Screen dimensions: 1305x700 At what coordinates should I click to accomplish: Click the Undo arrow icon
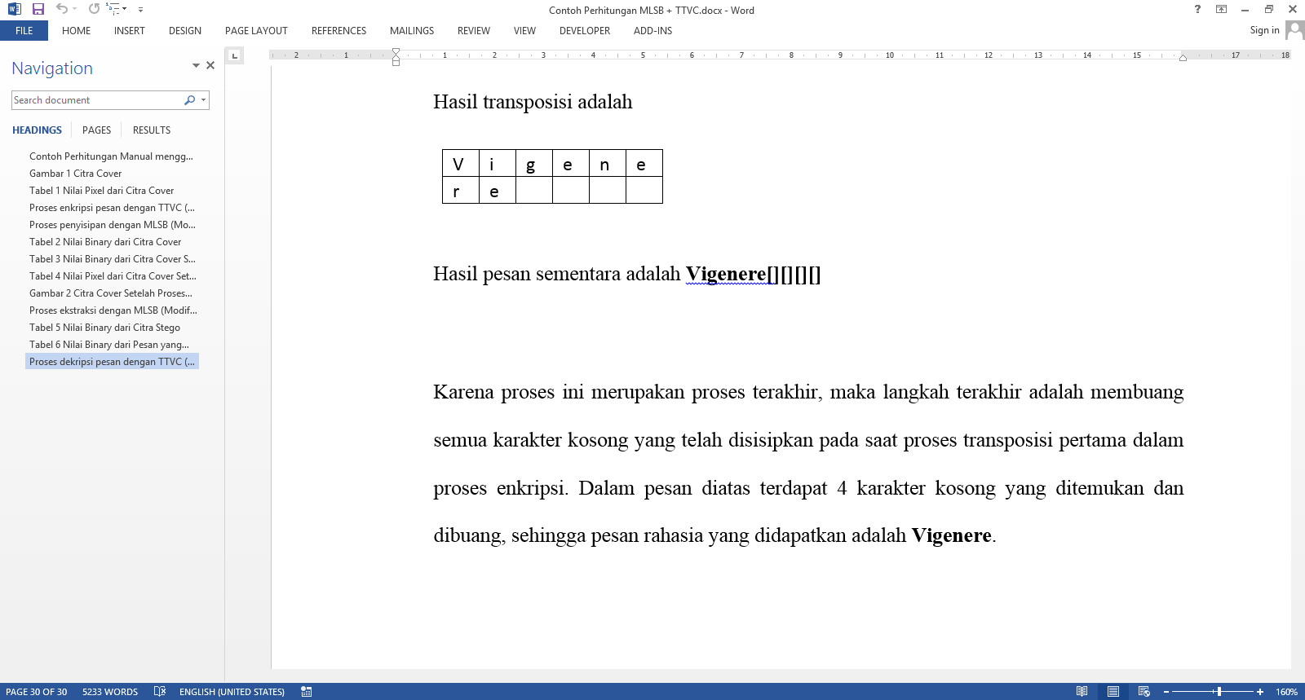pyautogui.click(x=62, y=9)
